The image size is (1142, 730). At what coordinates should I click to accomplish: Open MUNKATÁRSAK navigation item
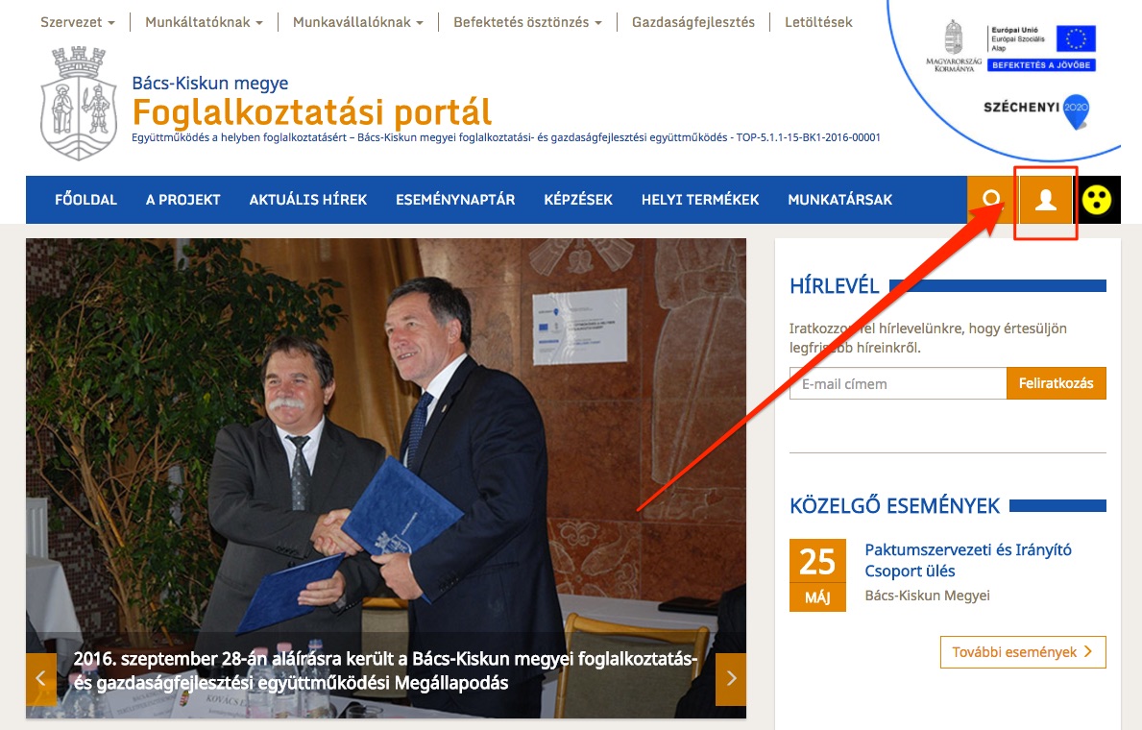click(x=839, y=200)
